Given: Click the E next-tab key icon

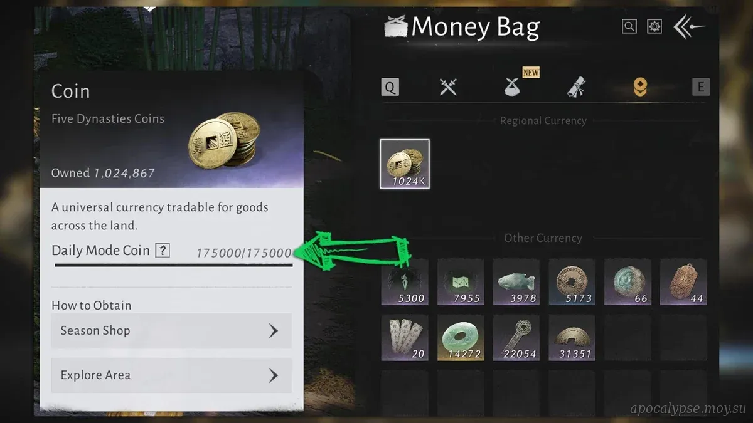Looking at the screenshot, I should pyautogui.click(x=701, y=87).
